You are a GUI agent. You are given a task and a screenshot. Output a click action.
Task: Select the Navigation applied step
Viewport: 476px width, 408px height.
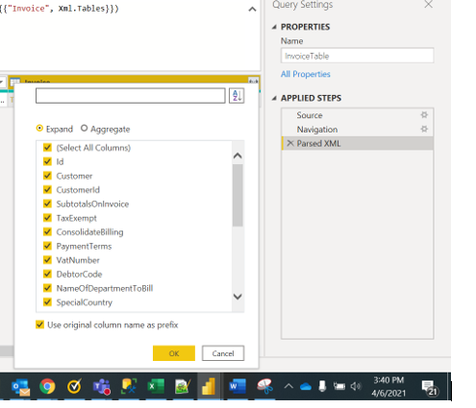point(358,130)
